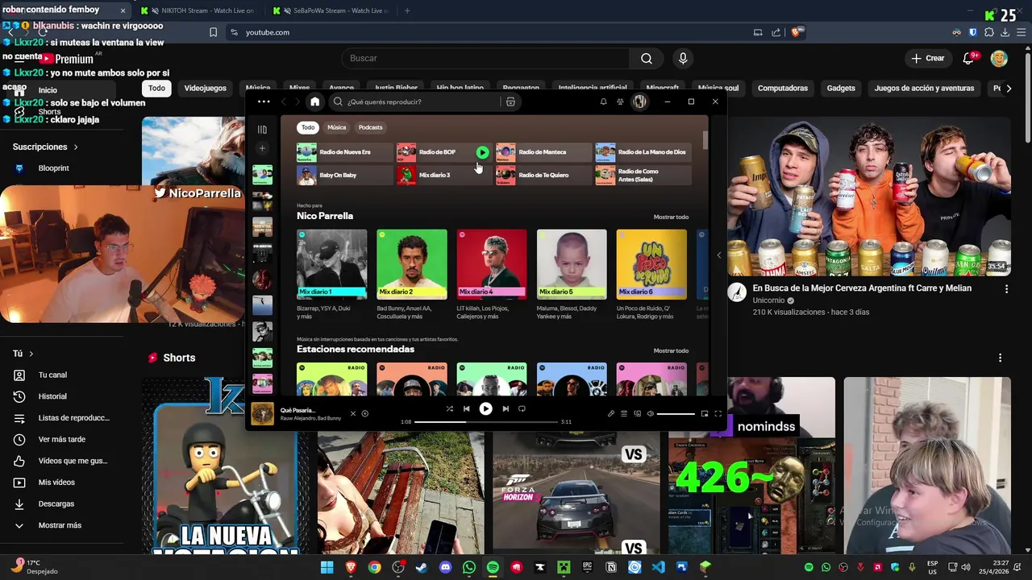Open Radio de Nueva Era tile
The image size is (1032, 580).
(344, 152)
